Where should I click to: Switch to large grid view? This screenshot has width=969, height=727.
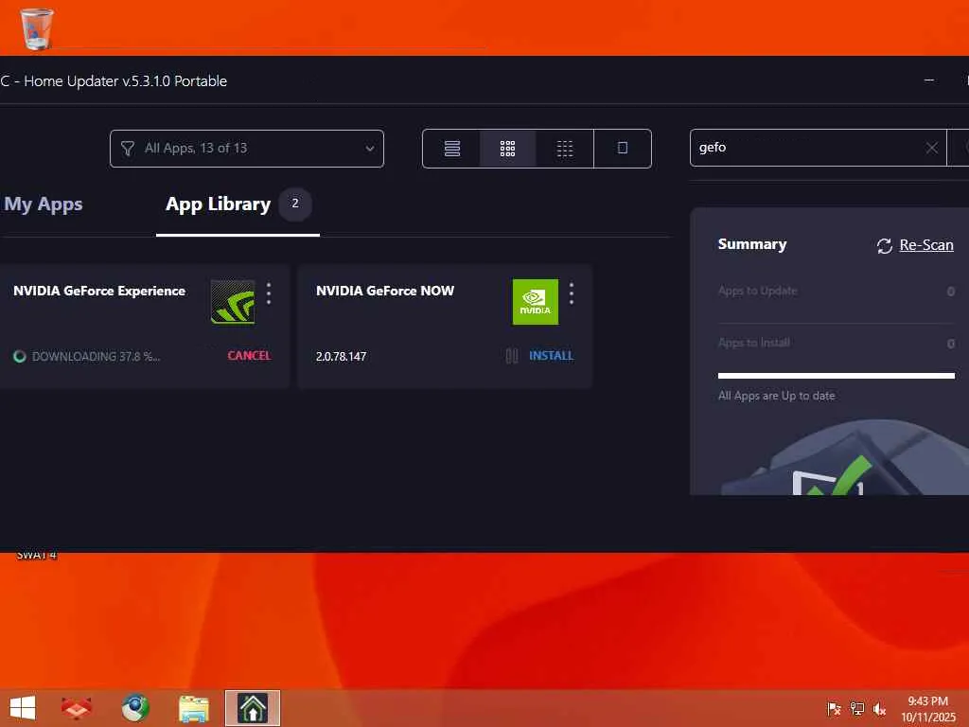507,149
